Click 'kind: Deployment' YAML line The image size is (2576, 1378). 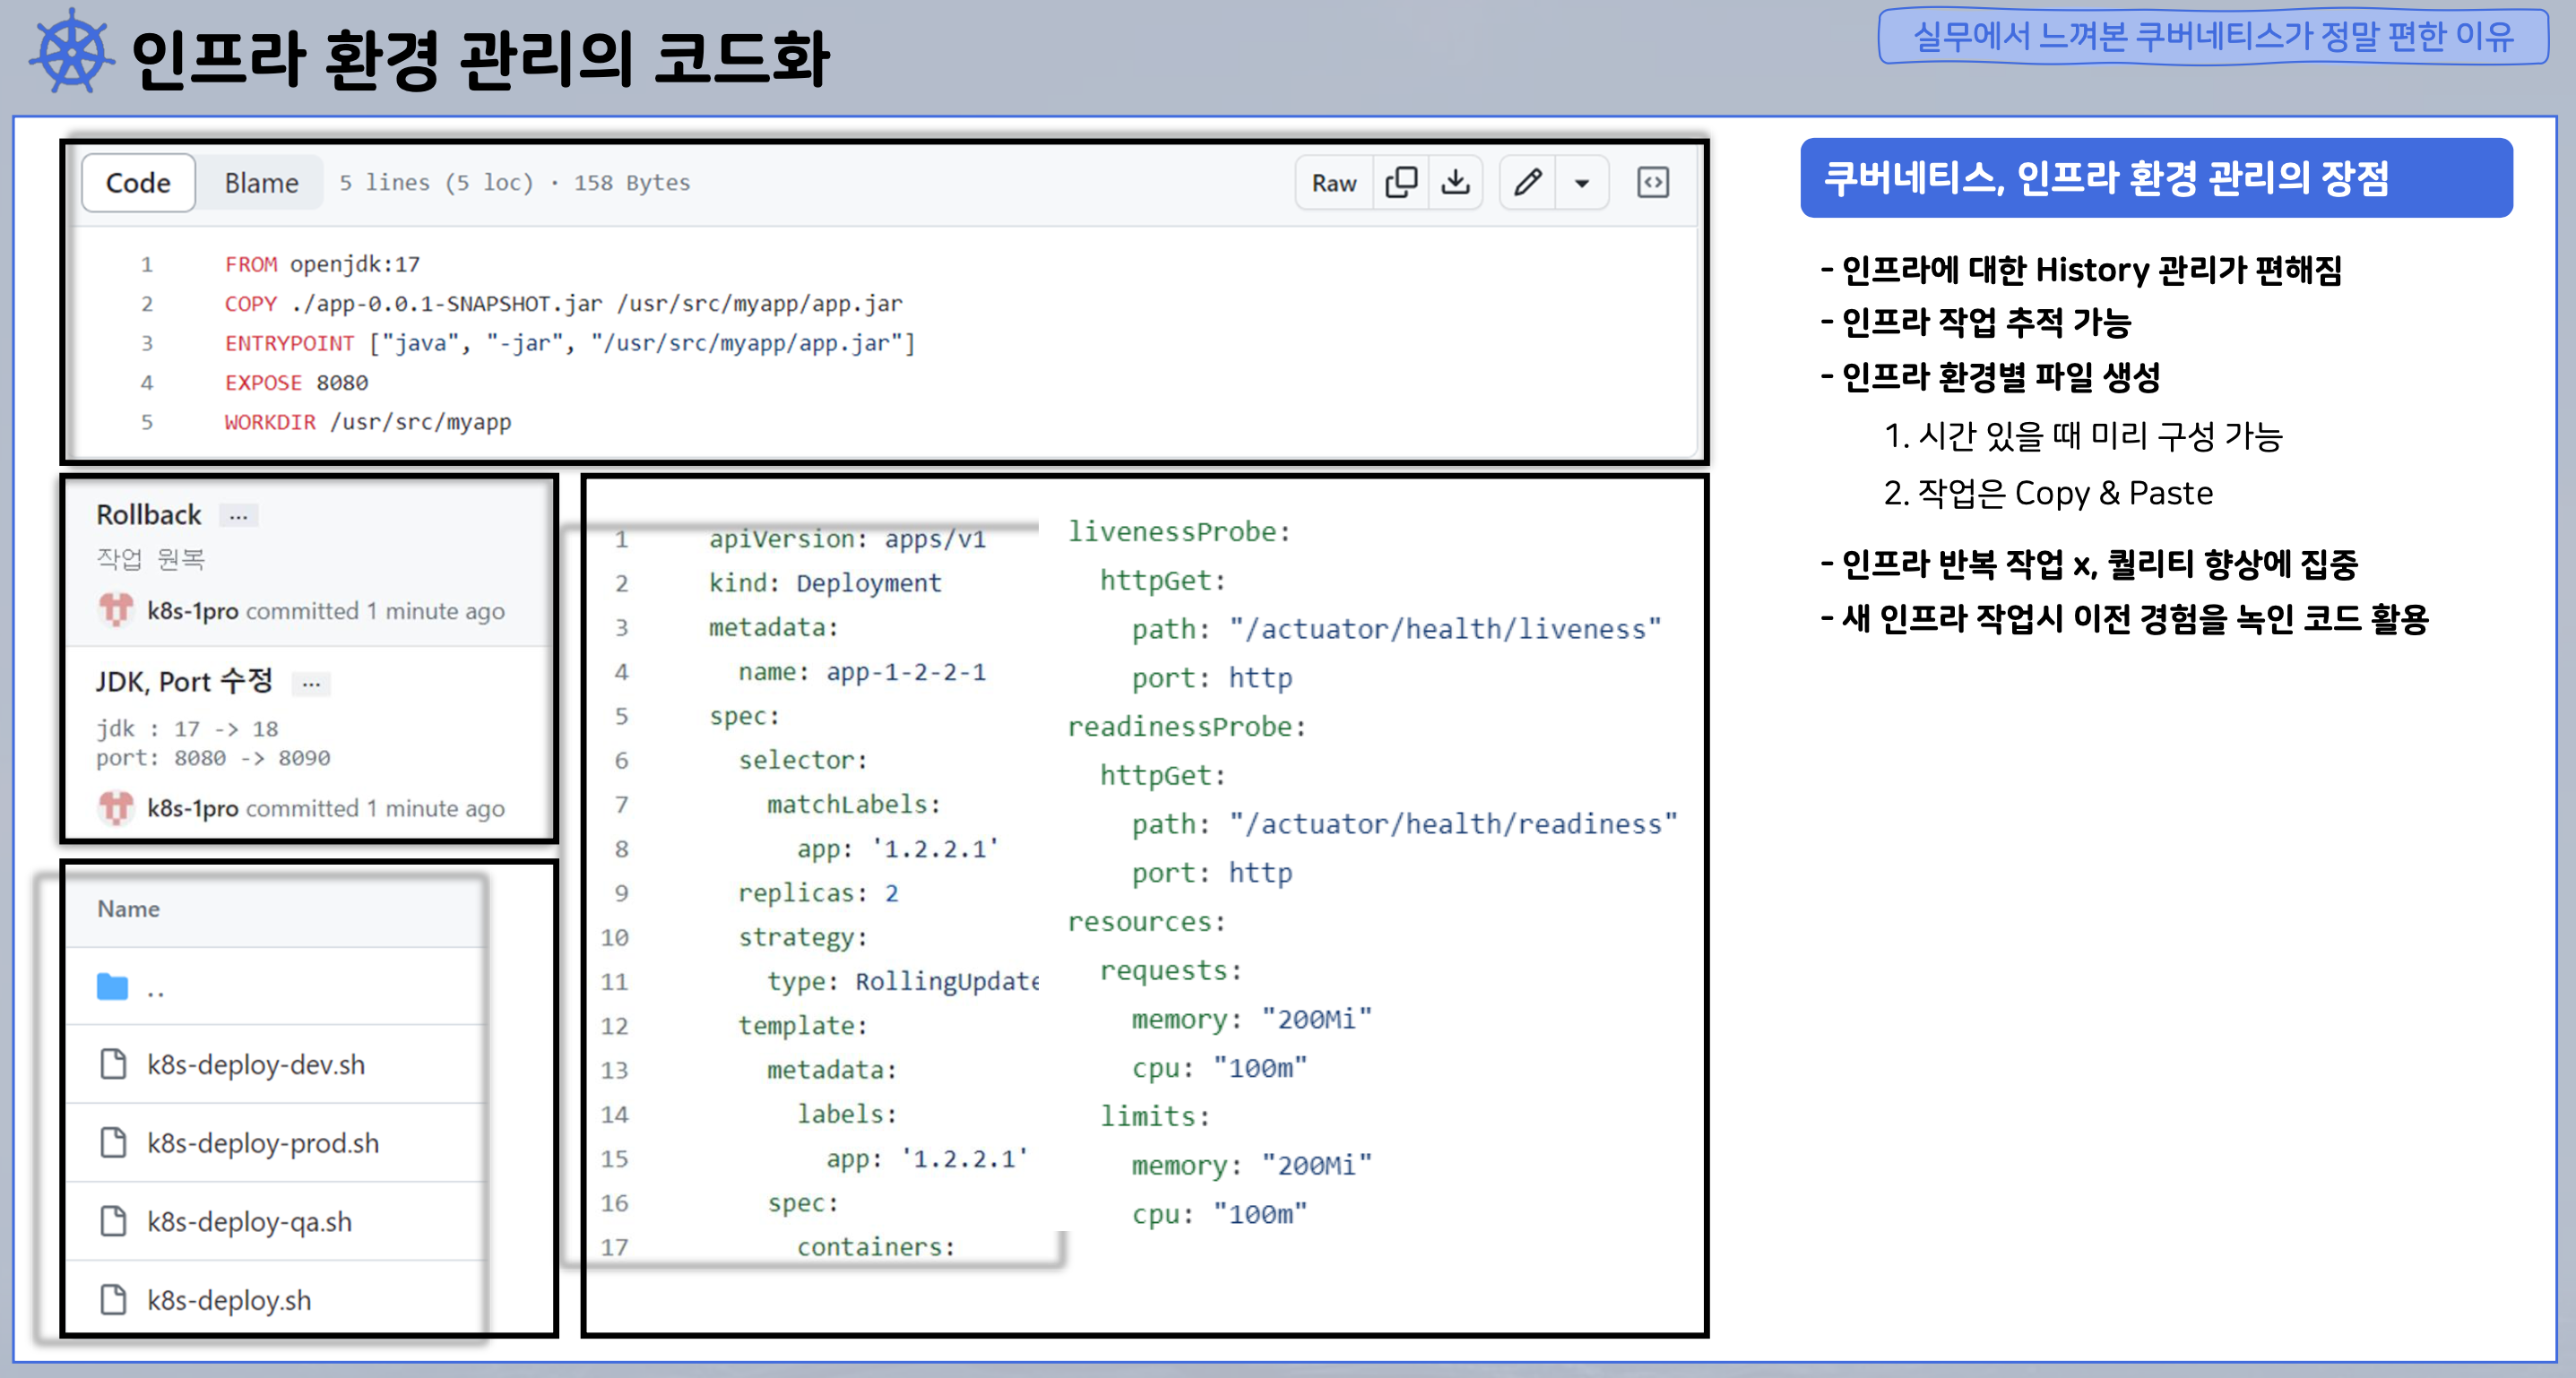coord(825,582)
